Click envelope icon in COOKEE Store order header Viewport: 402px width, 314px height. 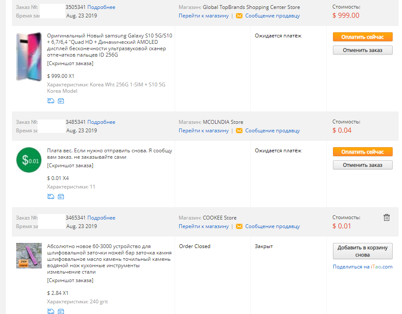pos(239,226)
